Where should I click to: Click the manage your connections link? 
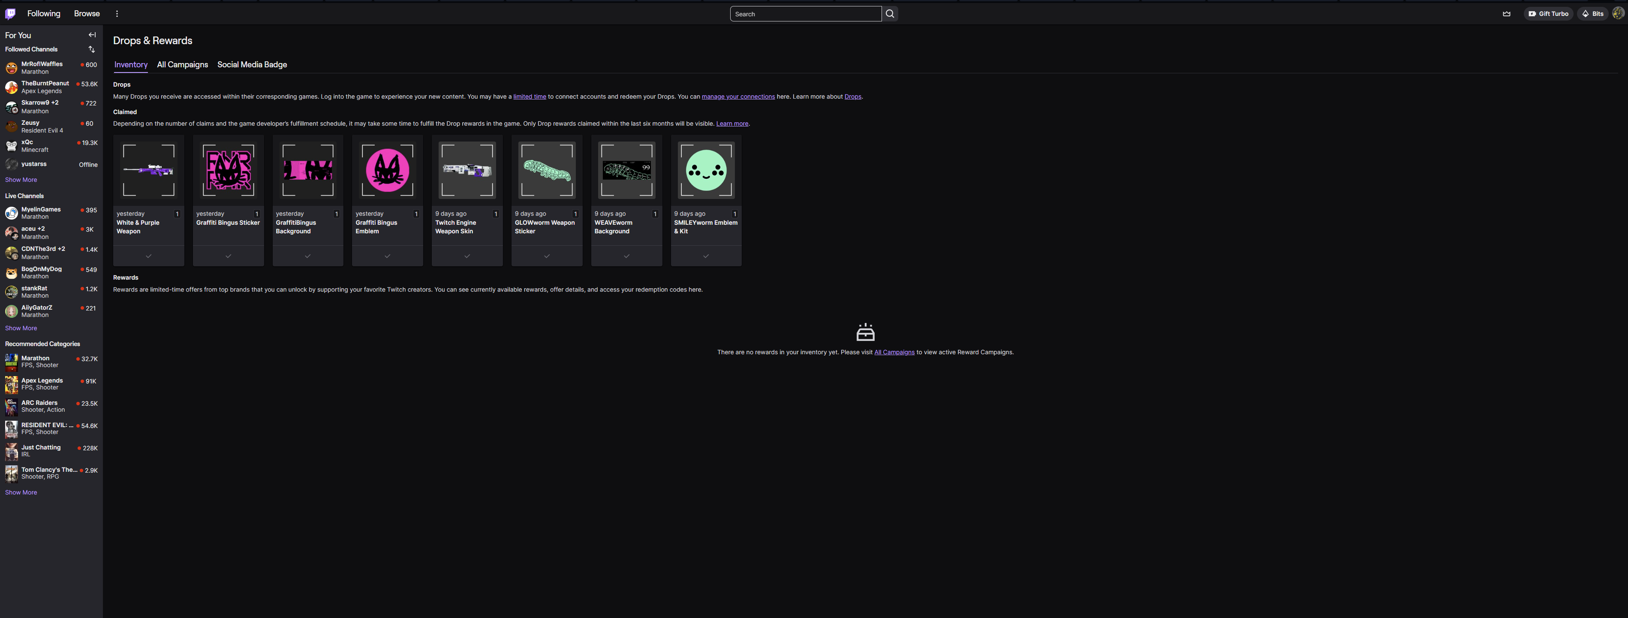click(737, 96)
